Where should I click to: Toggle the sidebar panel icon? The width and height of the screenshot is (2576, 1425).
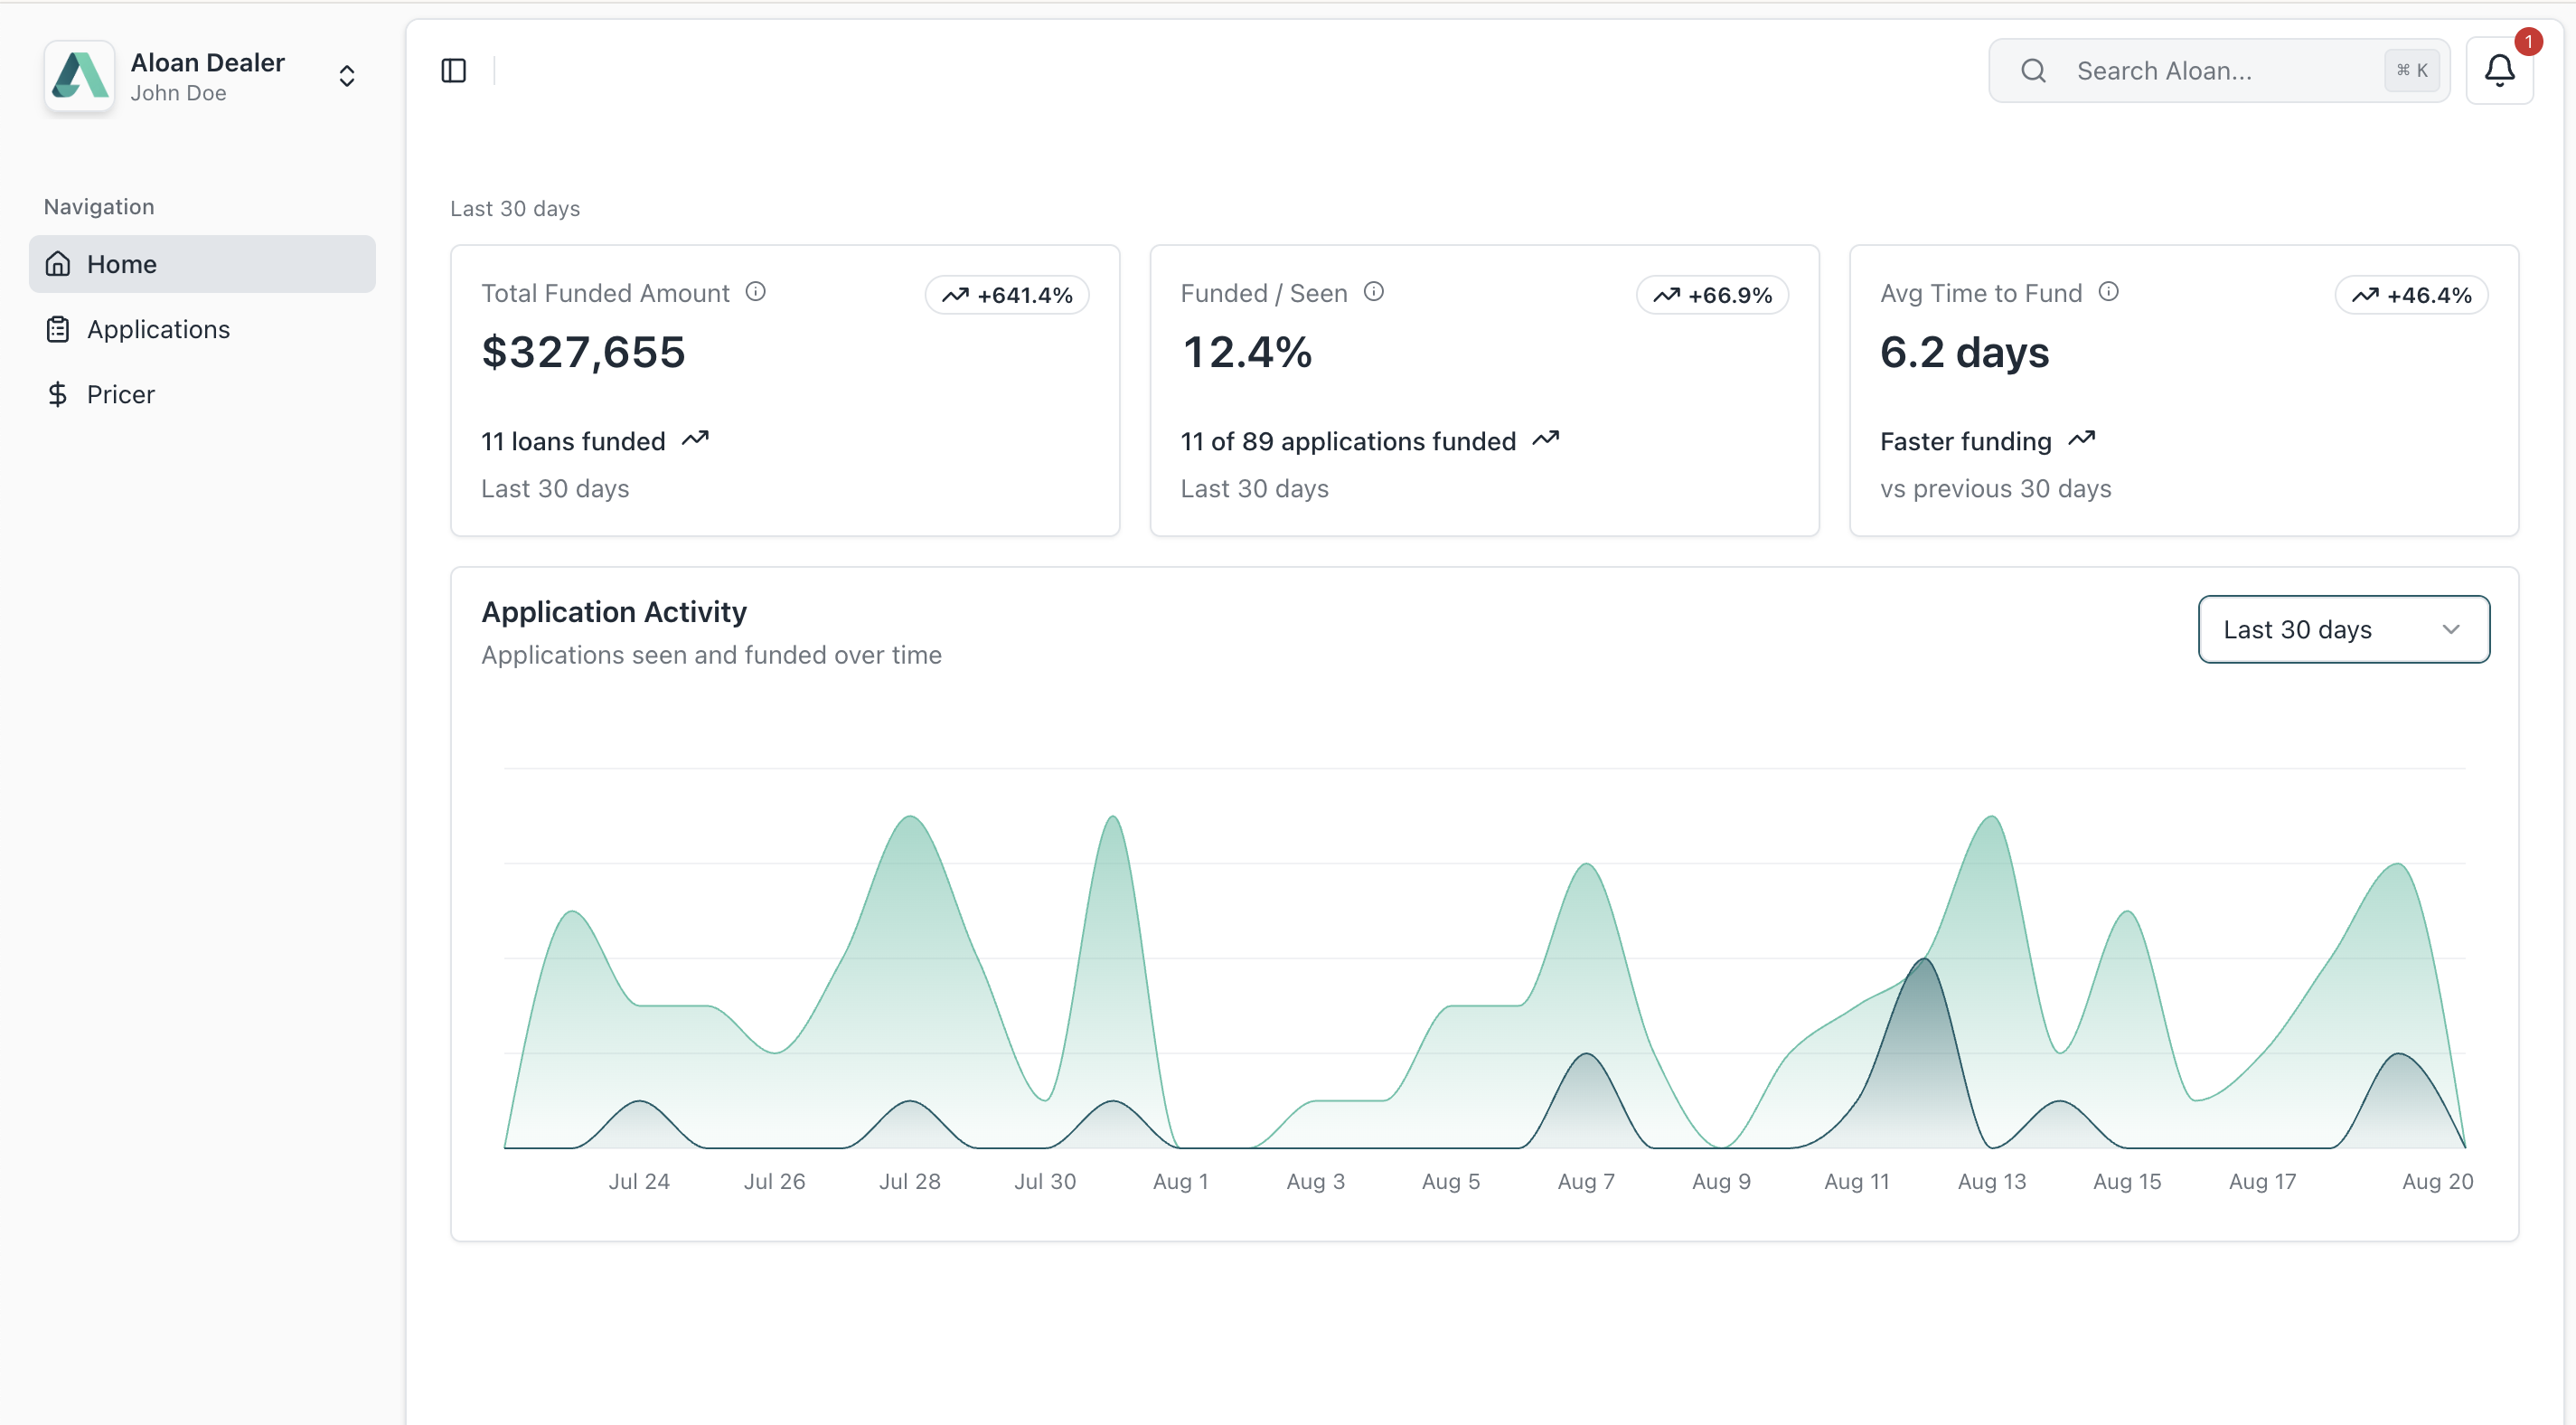(454, 71)
